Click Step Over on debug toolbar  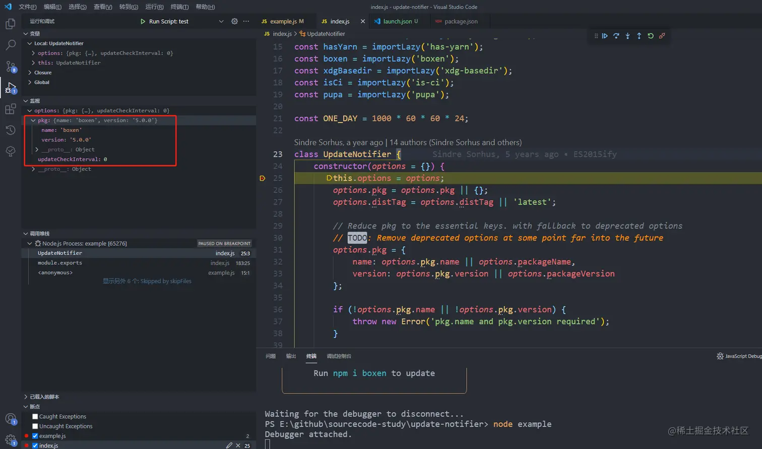(616, 36)
